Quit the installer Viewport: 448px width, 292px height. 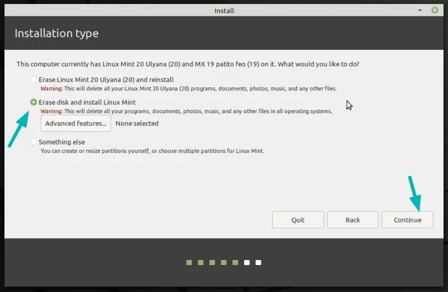click(x=298, y=220)
